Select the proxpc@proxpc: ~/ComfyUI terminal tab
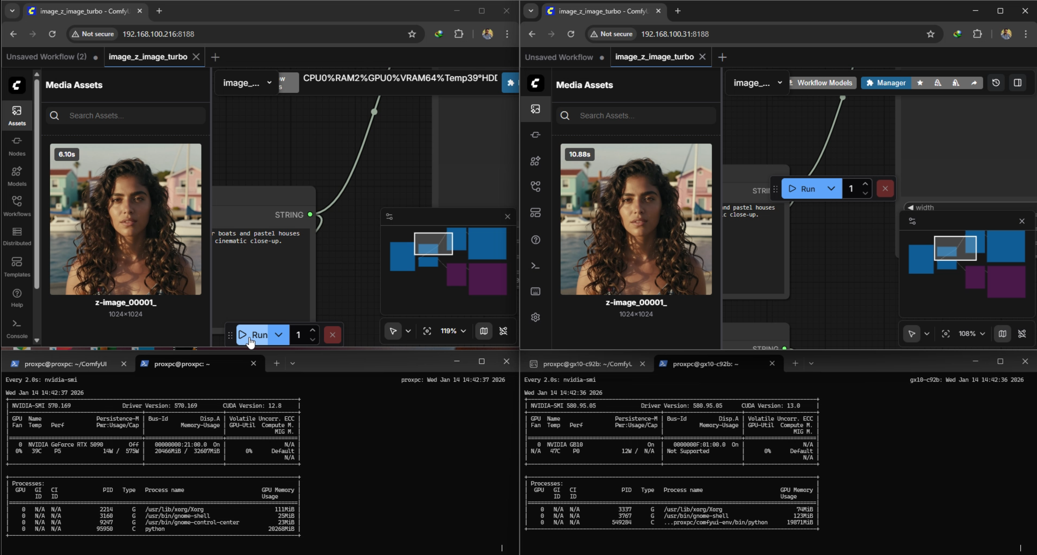The image size is (1037, 555). coord(65,363)
